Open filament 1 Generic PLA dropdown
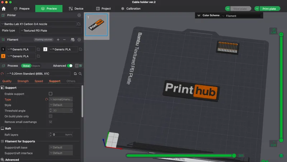287x162 pixels. click(21, 49)
